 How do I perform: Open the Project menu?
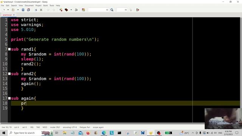38,5
